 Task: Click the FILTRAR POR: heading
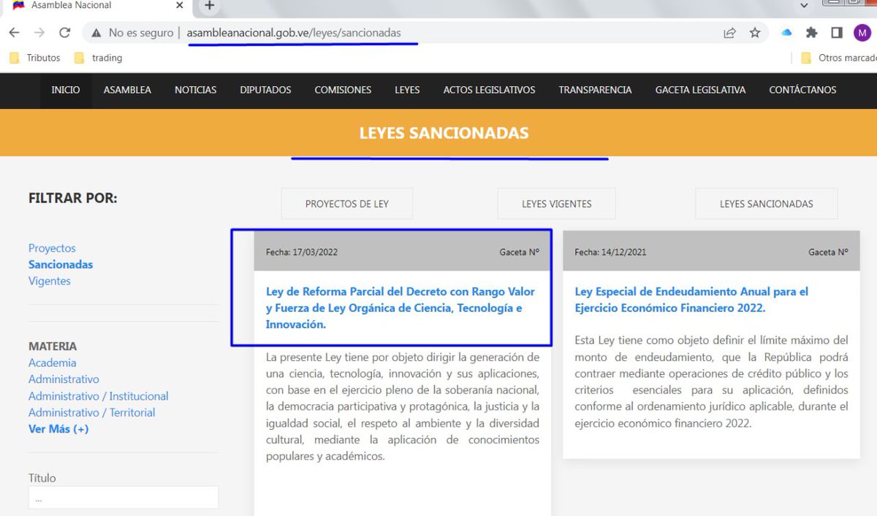pyautogui.click(x=72, y=198)
